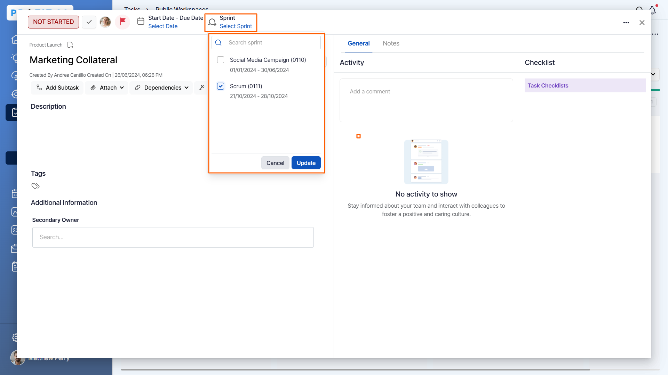Viewport: 668px width, 375px height.
Task: Click the assignee avatar photo
Action: click(x=105, y=22)
